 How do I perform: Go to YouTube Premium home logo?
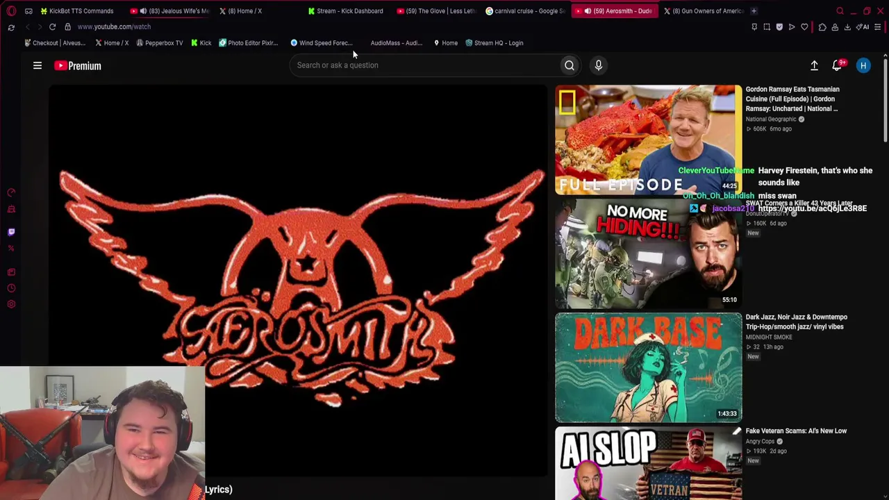click(78, 65)
